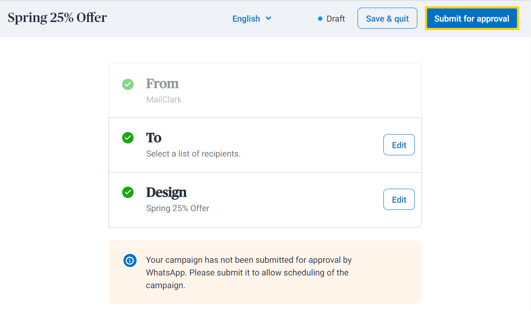Click the green checkmark beside To

point(128,138)
